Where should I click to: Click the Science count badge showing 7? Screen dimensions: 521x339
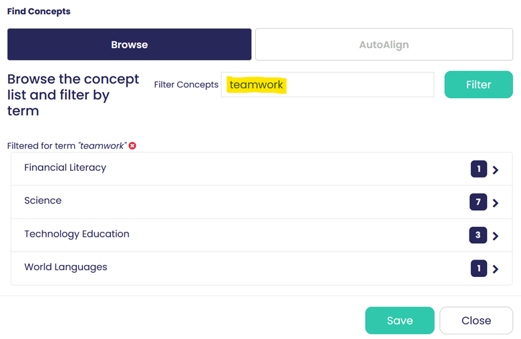478,202
